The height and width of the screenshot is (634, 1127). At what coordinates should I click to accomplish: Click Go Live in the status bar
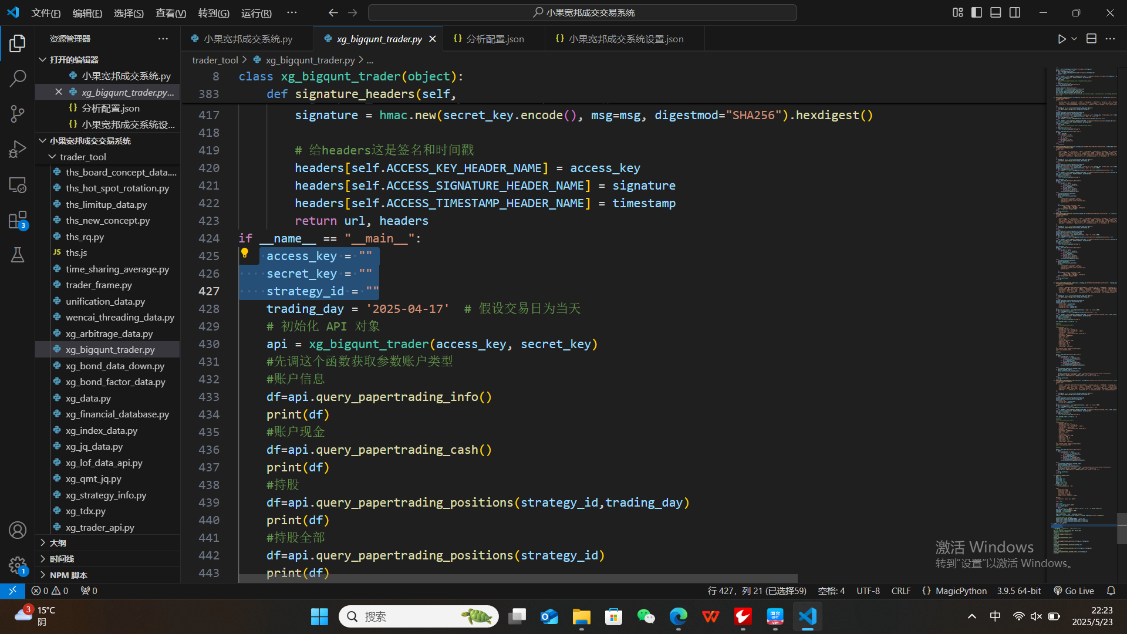(x=1074, y=591)
